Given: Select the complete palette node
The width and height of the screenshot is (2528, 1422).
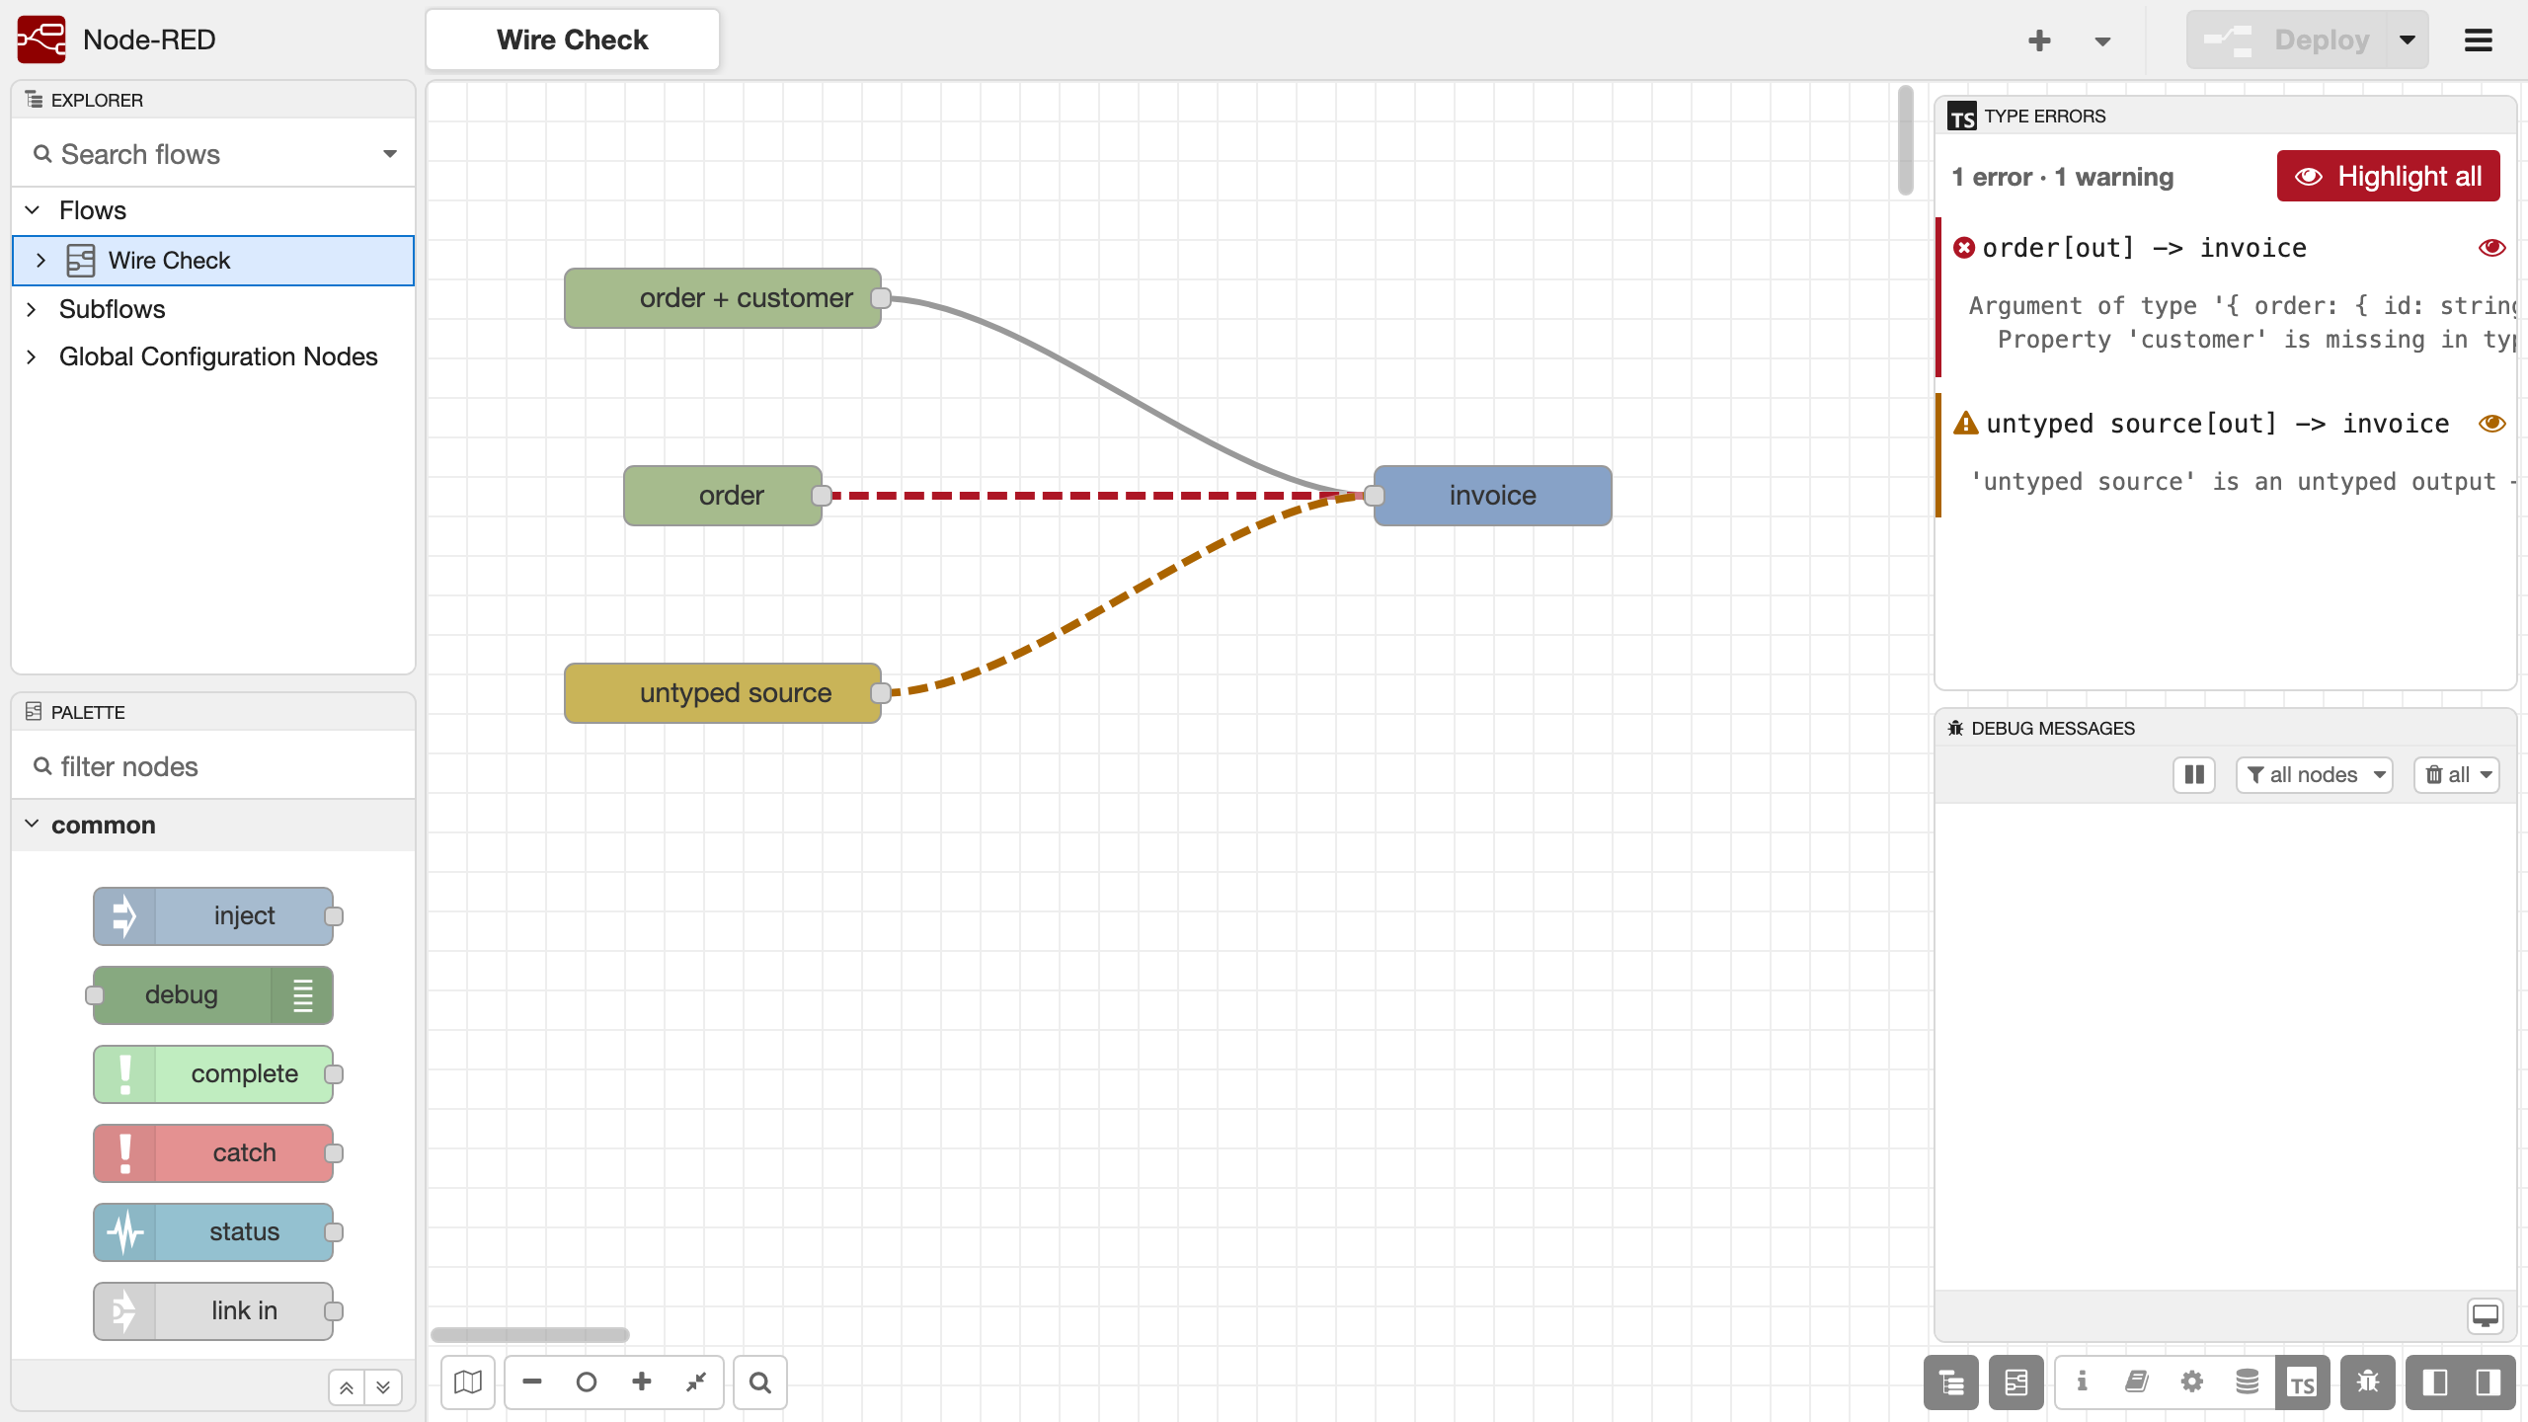Looking at the screenshot, I should [x=213, y=1074].
